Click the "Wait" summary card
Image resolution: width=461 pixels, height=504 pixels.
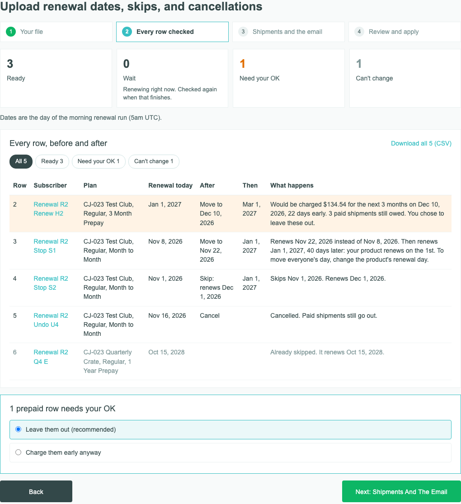(x=172, y=78)
